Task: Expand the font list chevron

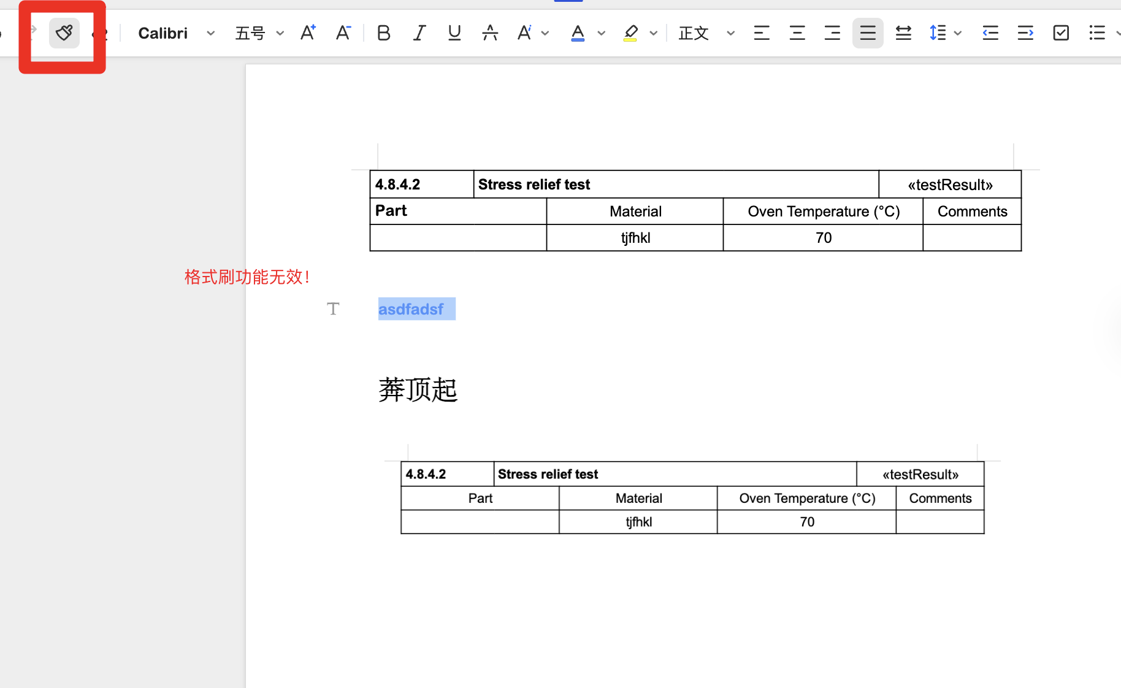Action: [210, 33]
